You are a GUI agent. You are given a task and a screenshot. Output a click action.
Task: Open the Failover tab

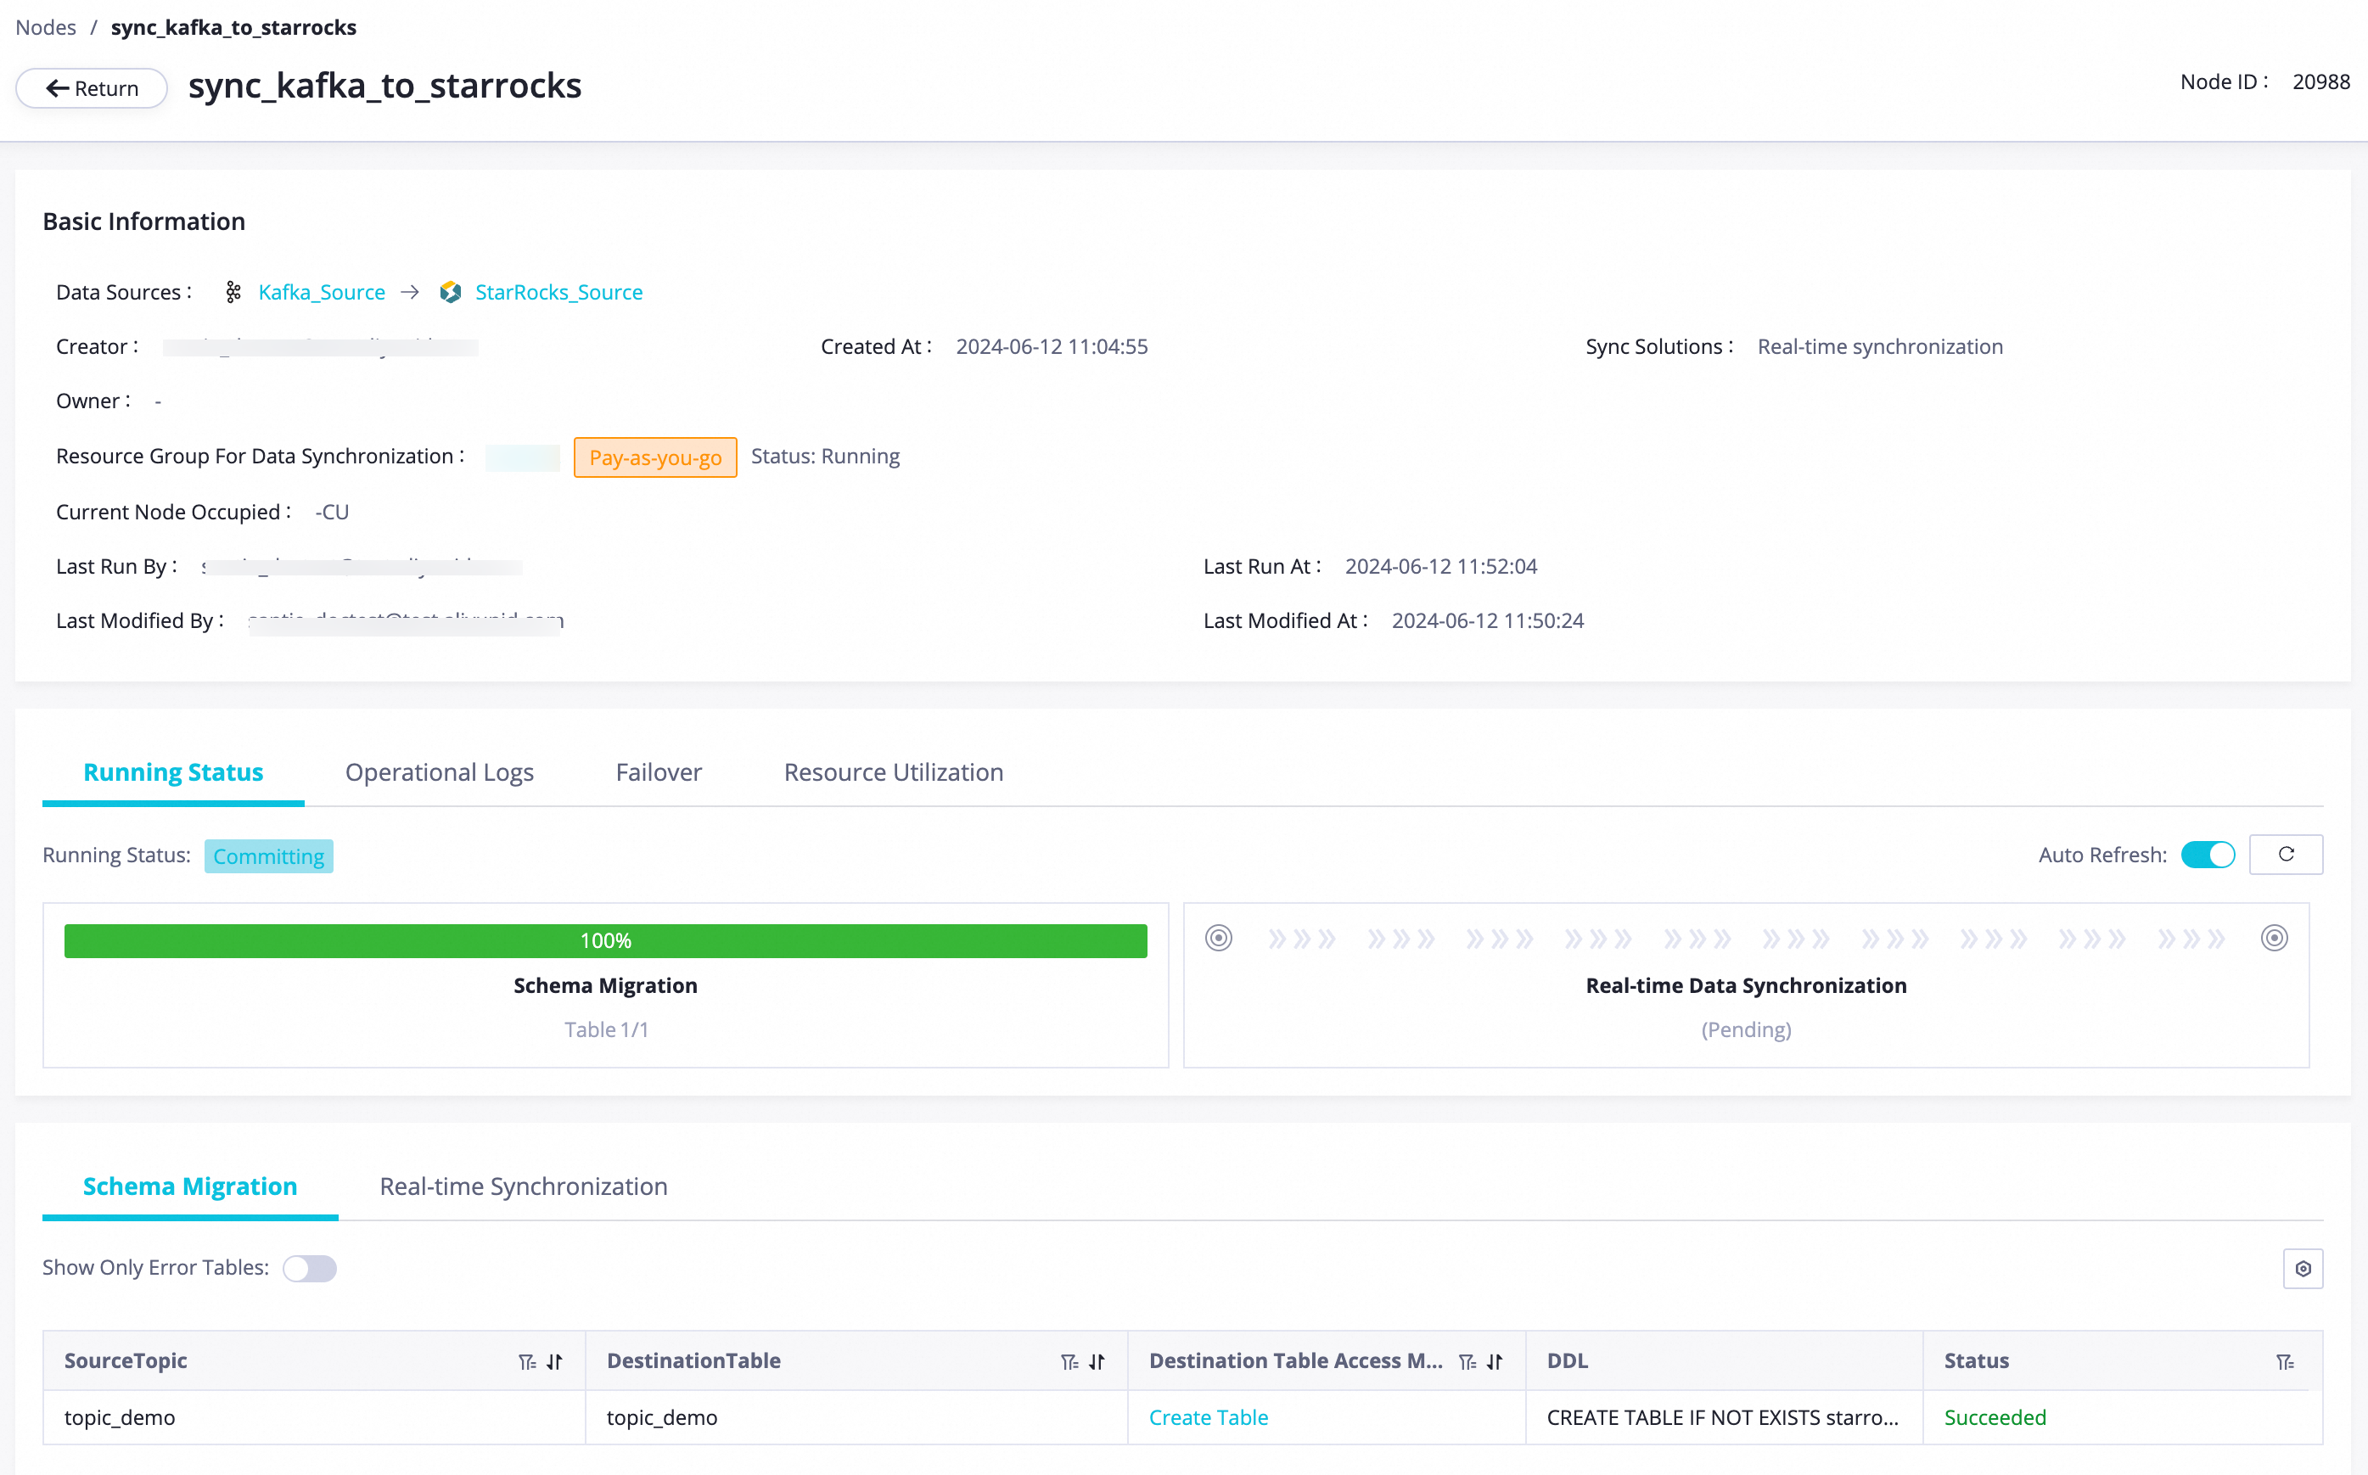(x=659, y=771)
